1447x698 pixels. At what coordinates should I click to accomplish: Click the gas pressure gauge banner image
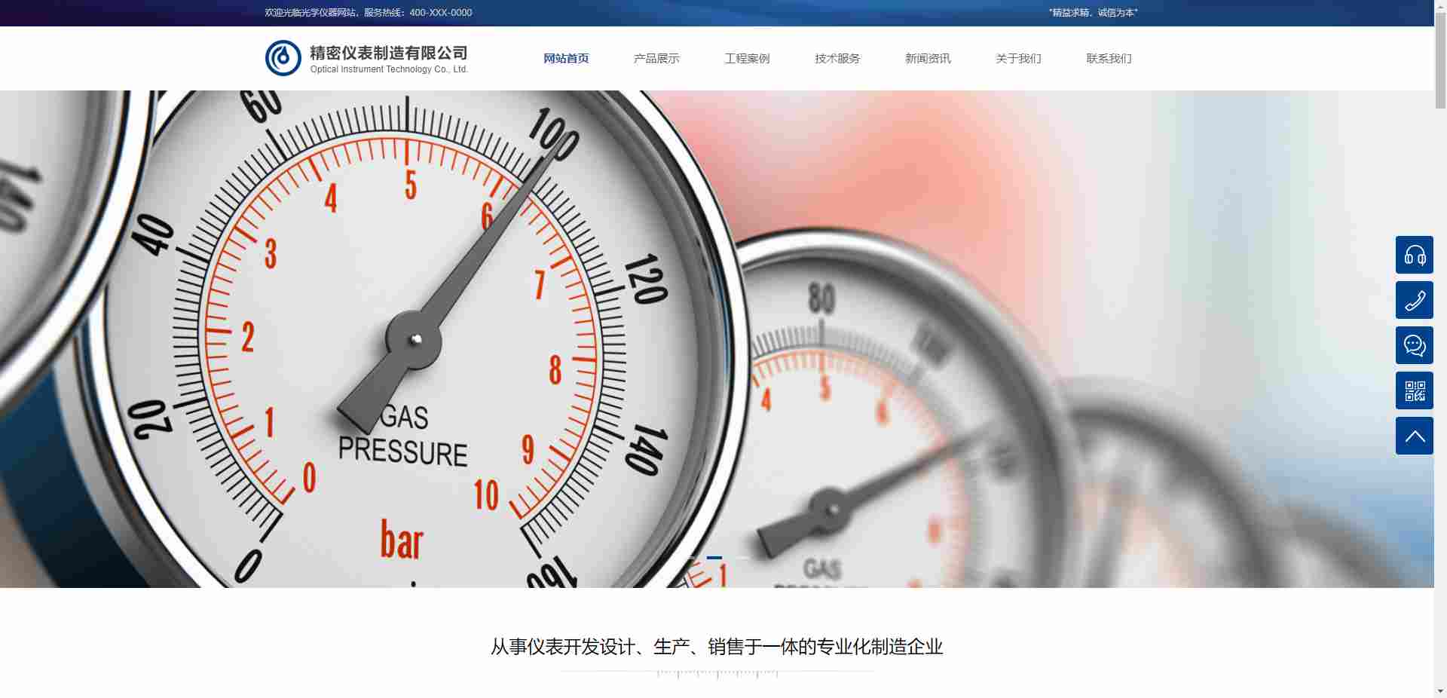pyautogui.click(x=717, y=339)
